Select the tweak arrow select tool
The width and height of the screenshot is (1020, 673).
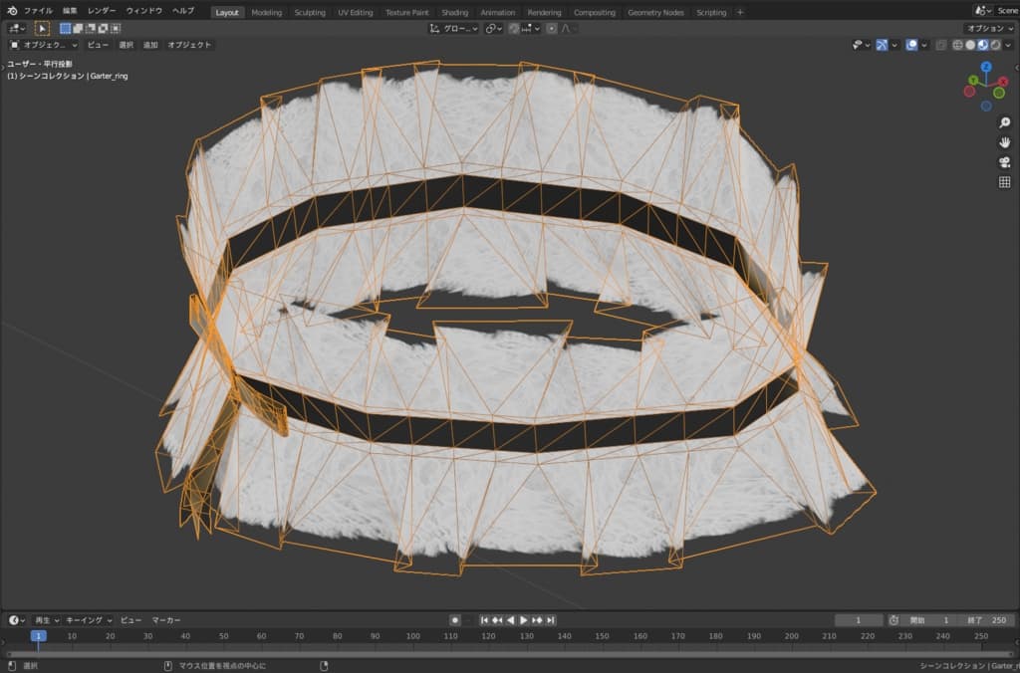click(x=42, y=29)
